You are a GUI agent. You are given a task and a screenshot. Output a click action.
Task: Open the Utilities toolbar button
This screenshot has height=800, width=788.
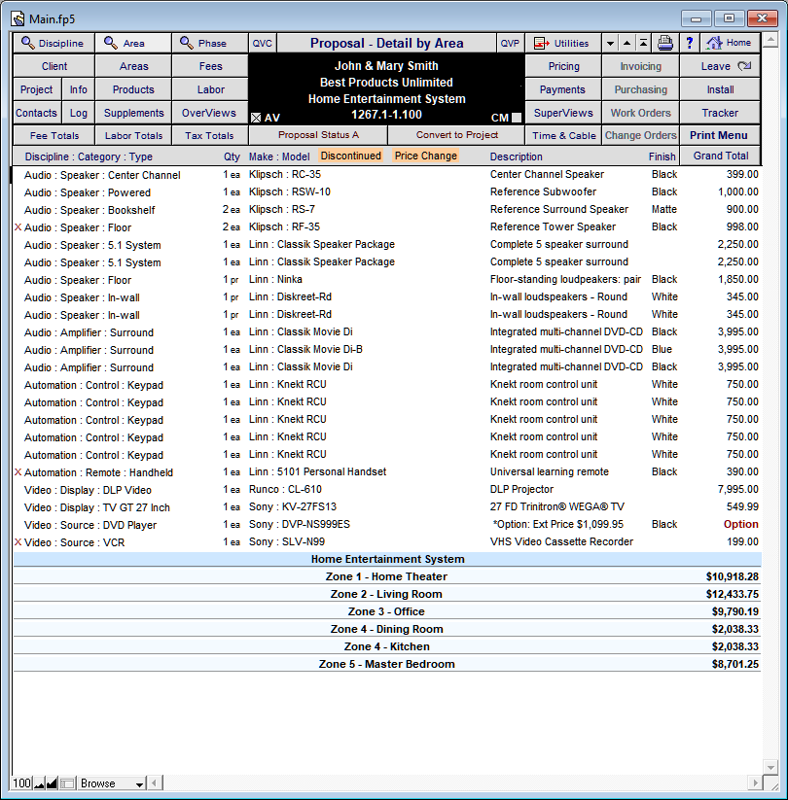563,44
